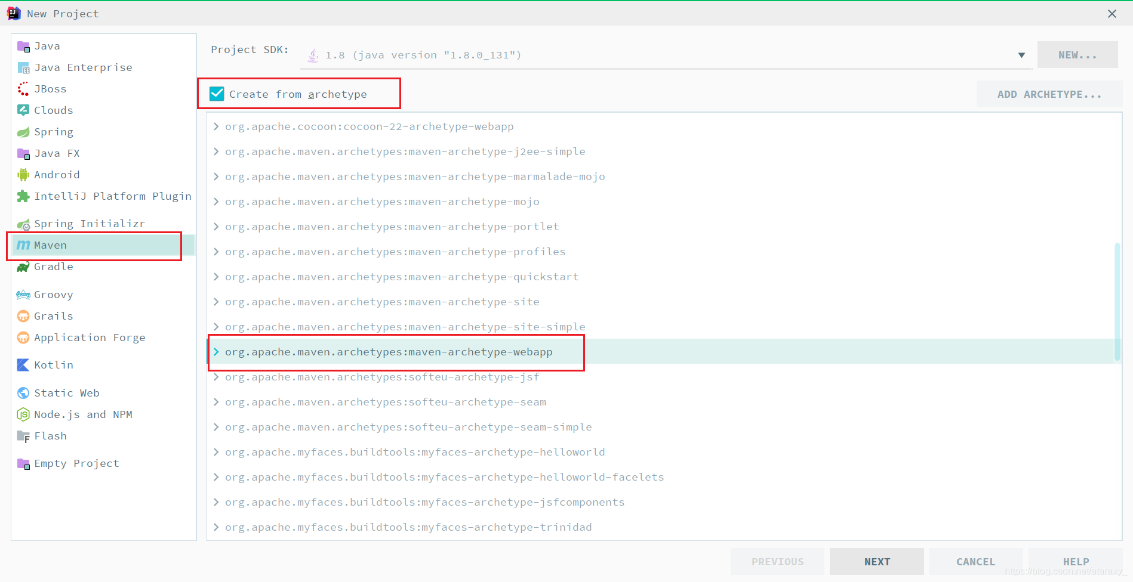Screen dimensions: 1133x582
Task: Expand softeu-archetype-jsf node
Action: [216, 377]
